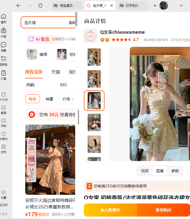
Task: Click the browser refresh icon
Action: (x=40, y=5)
